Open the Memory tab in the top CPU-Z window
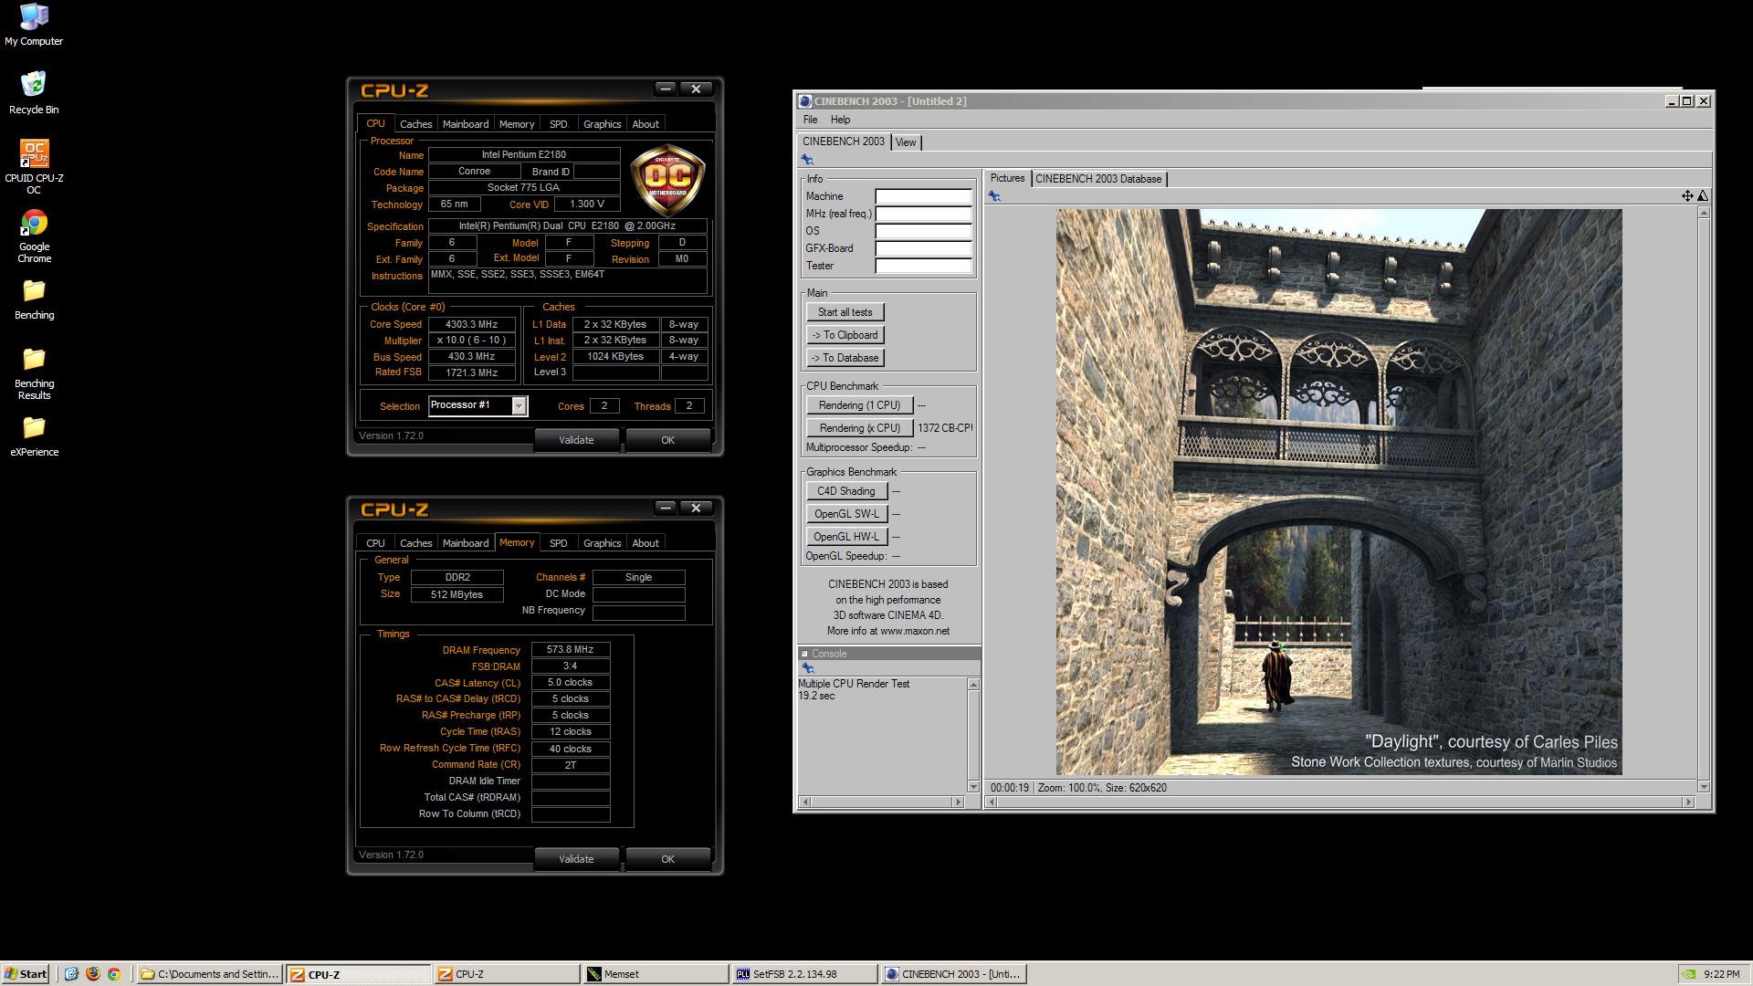 pyautogui.click(x=517, y=124)
